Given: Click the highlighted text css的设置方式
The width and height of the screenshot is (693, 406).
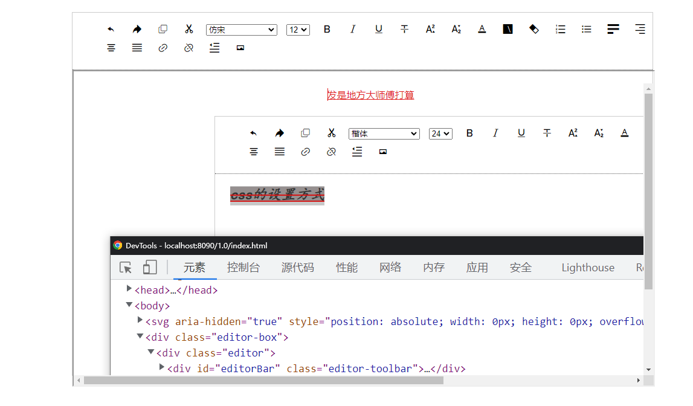Looking at the screenshot, I should (x=277, y=195).
